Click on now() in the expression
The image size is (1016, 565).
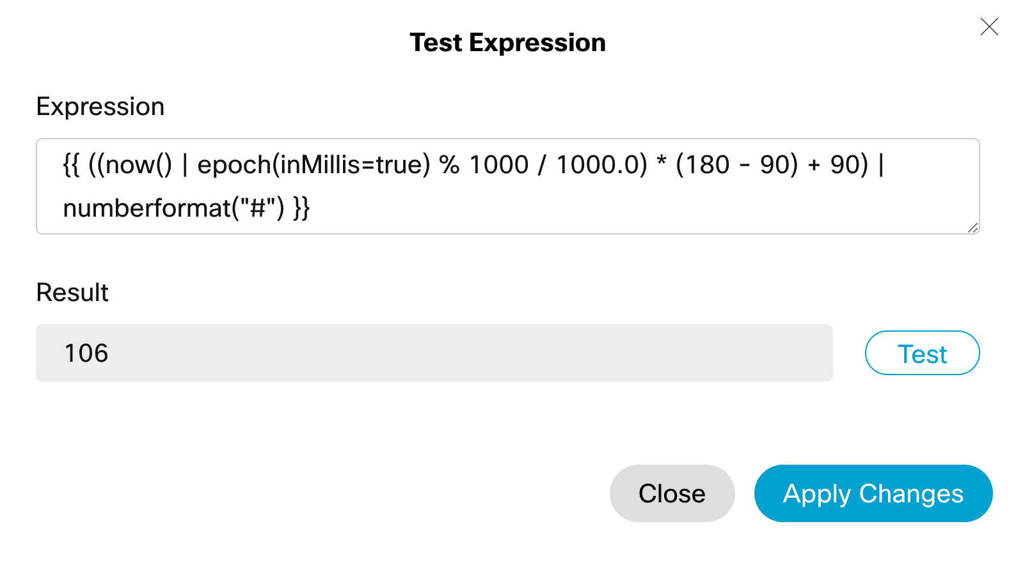(x=138, y=165)
